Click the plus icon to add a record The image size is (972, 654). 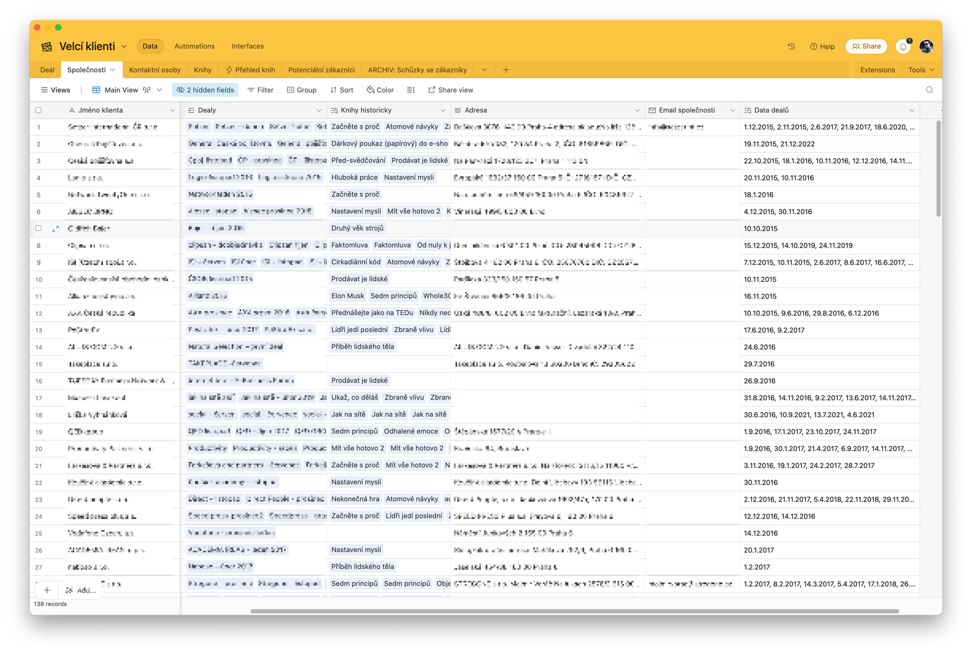[47, 590]
